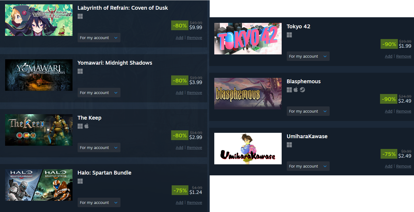Click the Halo: Spartan Bundle title
This screenshot has height=212, width=414.
click(x=105, y=173)
